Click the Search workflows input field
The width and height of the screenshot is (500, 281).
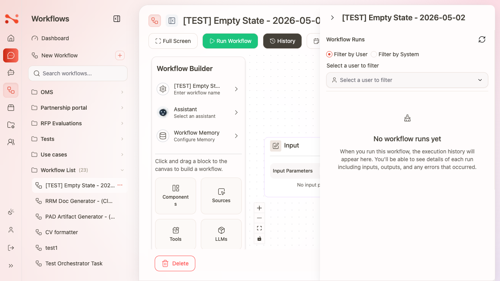pyautogui.click(x=78, y=73)
